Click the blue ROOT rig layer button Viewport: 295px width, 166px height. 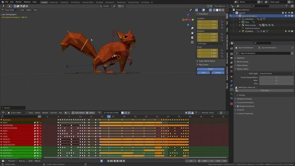click(x=211, y=69)
